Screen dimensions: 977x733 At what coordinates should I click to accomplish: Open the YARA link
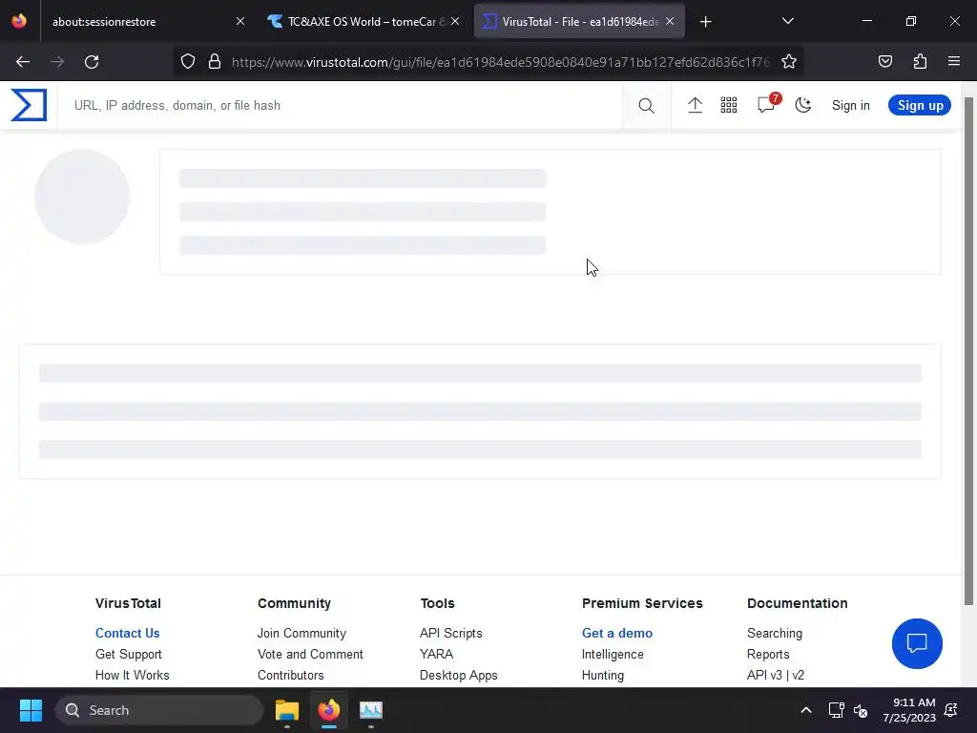pos(436,654)
